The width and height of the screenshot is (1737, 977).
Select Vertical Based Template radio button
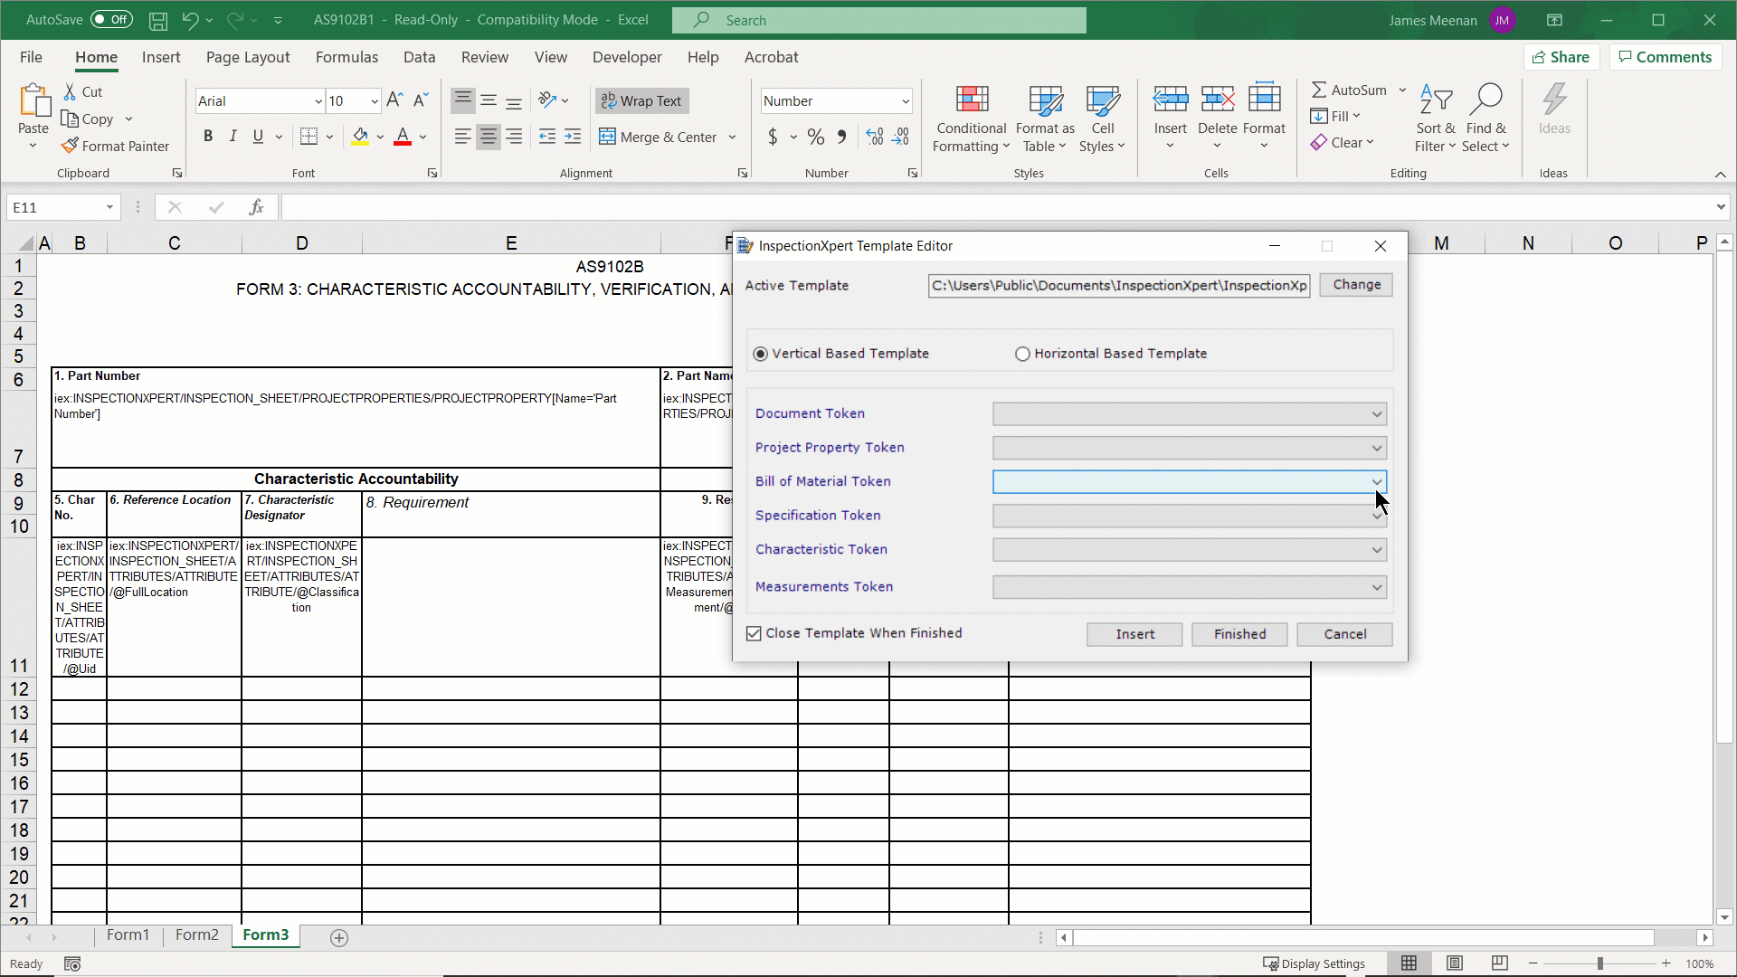(759, 354)
